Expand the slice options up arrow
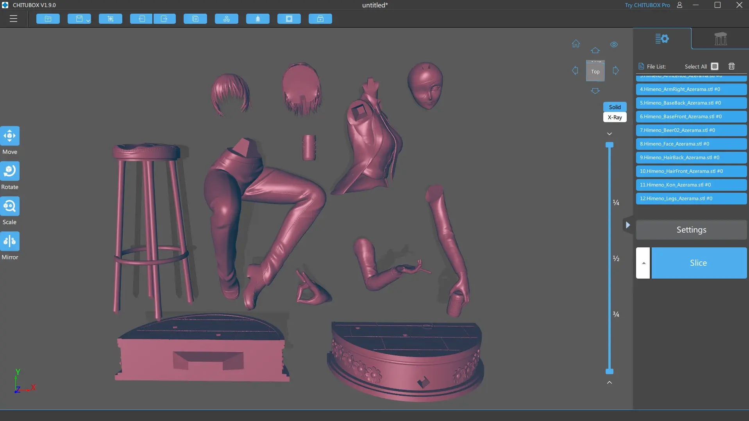749x421 pixels. point(643,263)
